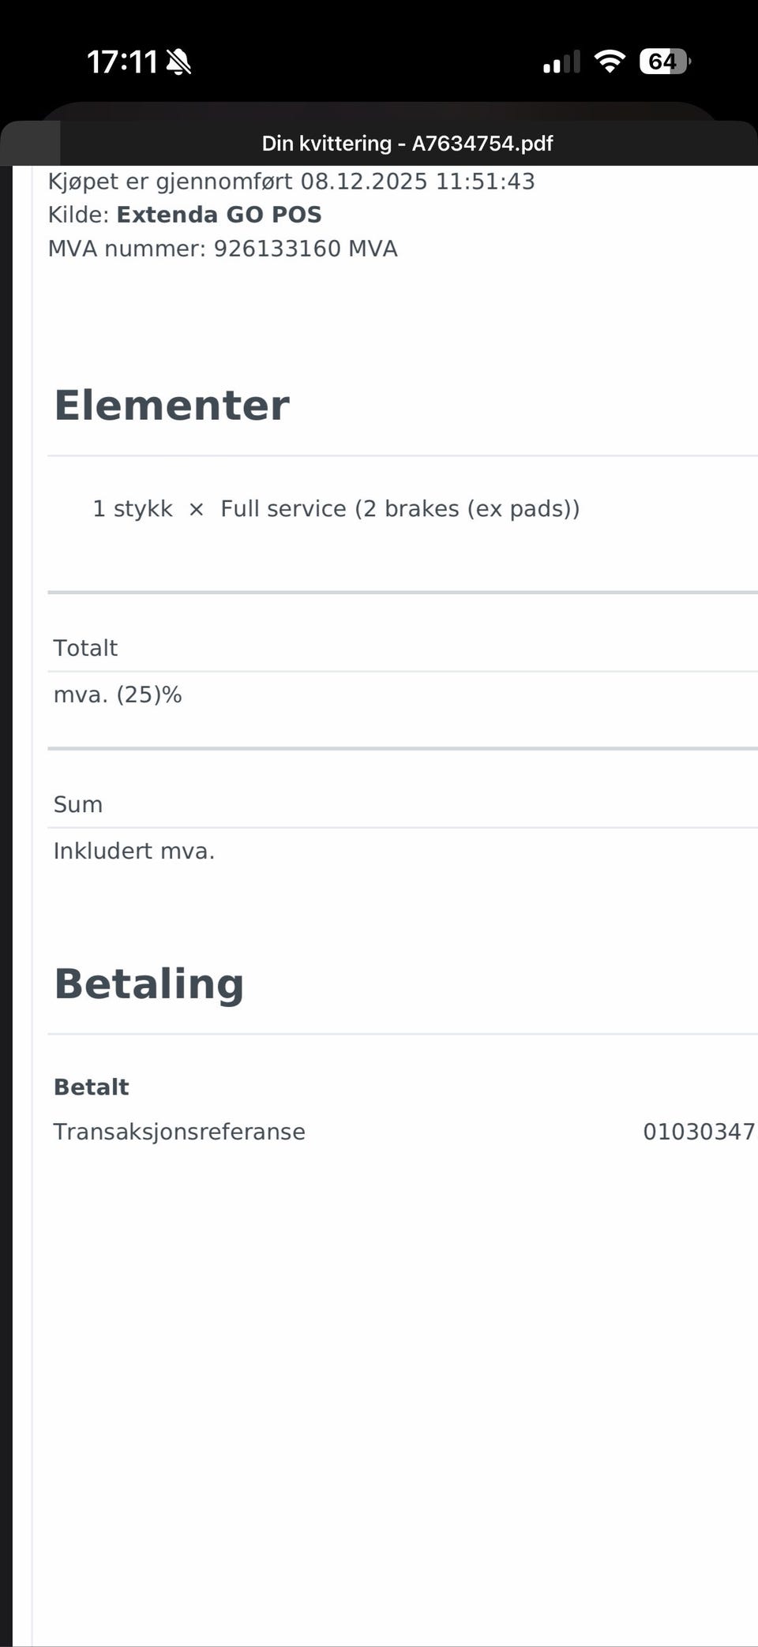Screen dimensions: 758x1647
Task: Click the 1 stykk quantity text
Action: pos(132,509)
